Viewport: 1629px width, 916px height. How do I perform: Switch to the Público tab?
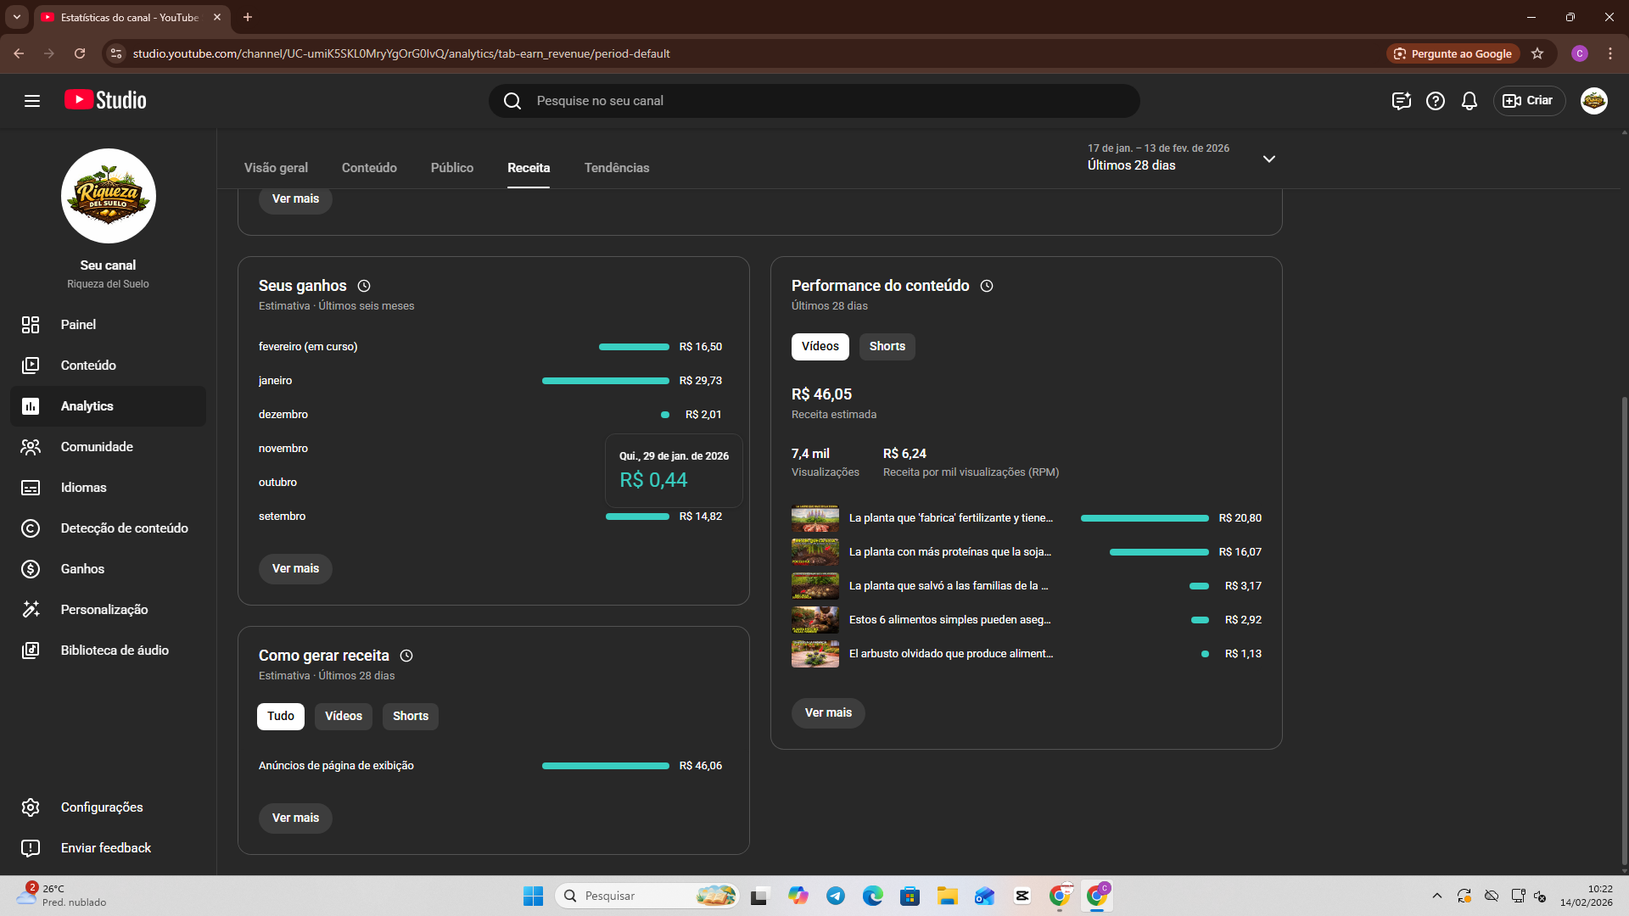pyautogui.click(x=451, y=168)
